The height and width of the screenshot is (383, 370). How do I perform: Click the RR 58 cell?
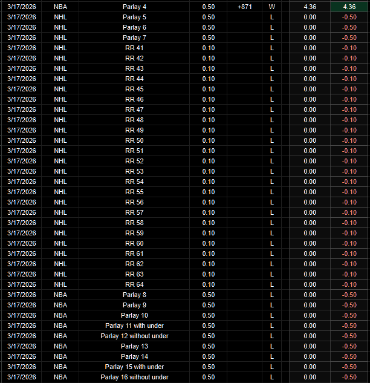pos(134,223)
